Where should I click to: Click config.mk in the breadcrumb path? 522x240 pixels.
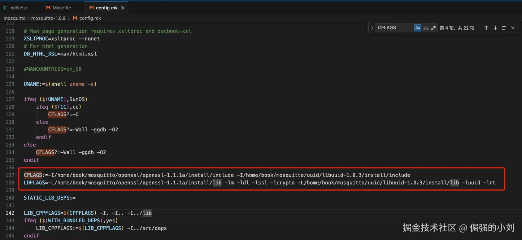coord(90,18)
